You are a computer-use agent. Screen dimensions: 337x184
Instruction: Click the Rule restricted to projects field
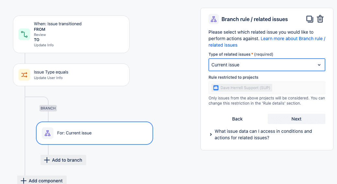pyautogui.click(x=267, y=88)
